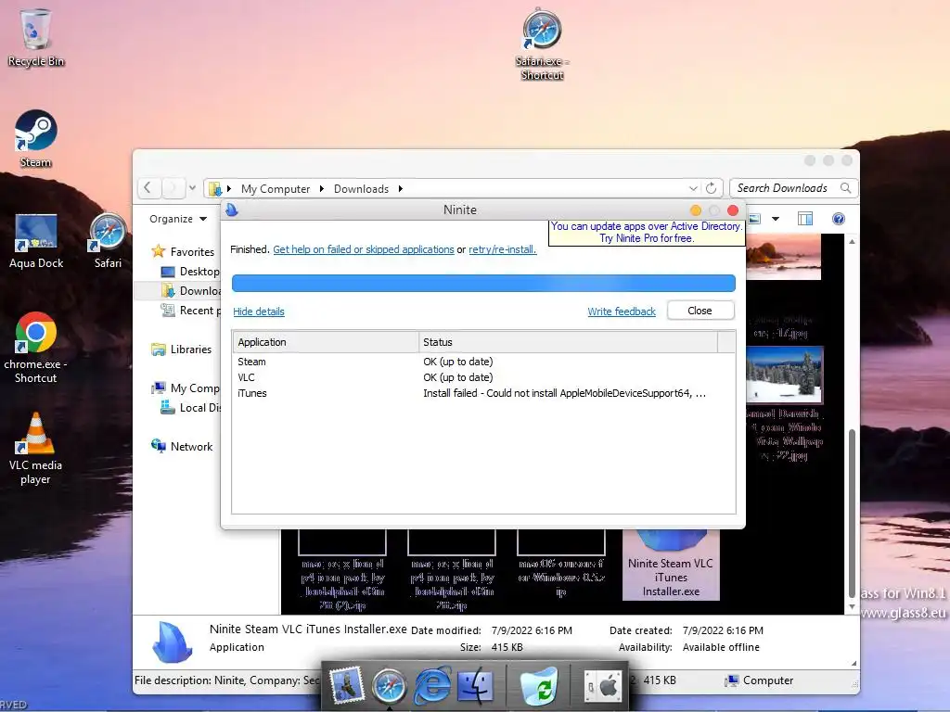Click the Mail stamp icon in the dock
The image size is (950, 712).
pos(347,685)
